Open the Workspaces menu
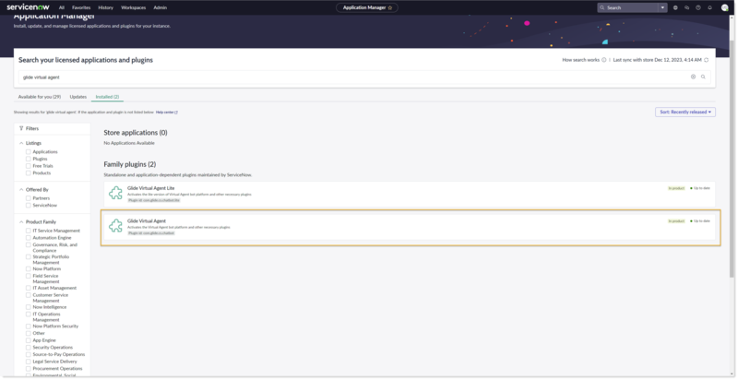 133,7
